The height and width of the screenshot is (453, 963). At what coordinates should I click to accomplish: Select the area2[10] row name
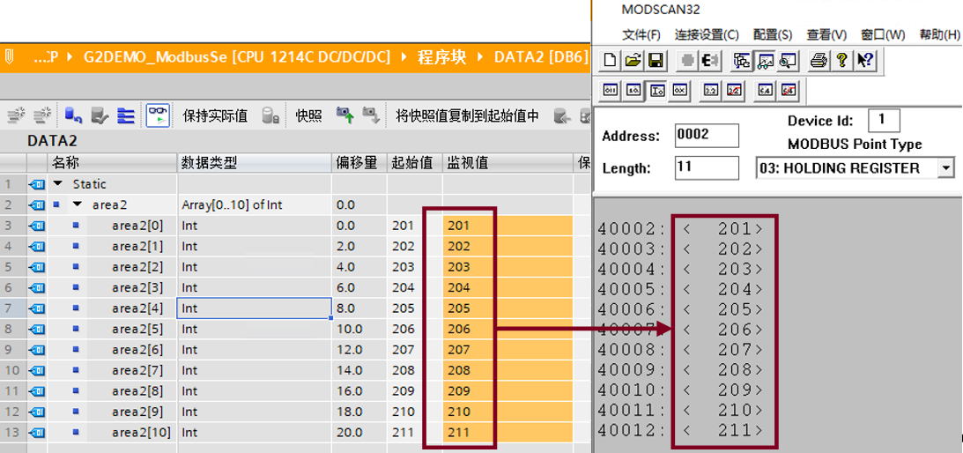click(x=141, y=432)
